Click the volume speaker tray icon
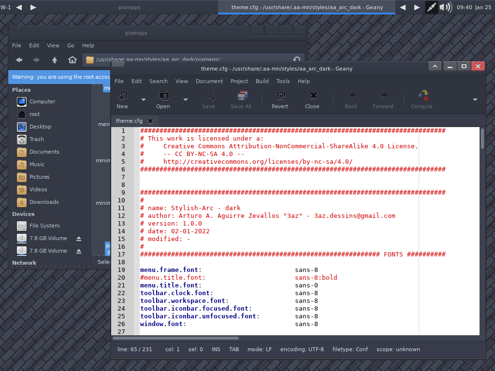The height and width of the screenshot is (371, 495). [x=445, y=7]
